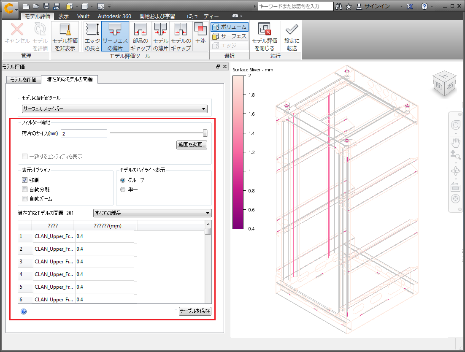This screenshot has width=465, height=352.
Task: Open the モデル評価 ribbon tab
Action: [38, 16]
